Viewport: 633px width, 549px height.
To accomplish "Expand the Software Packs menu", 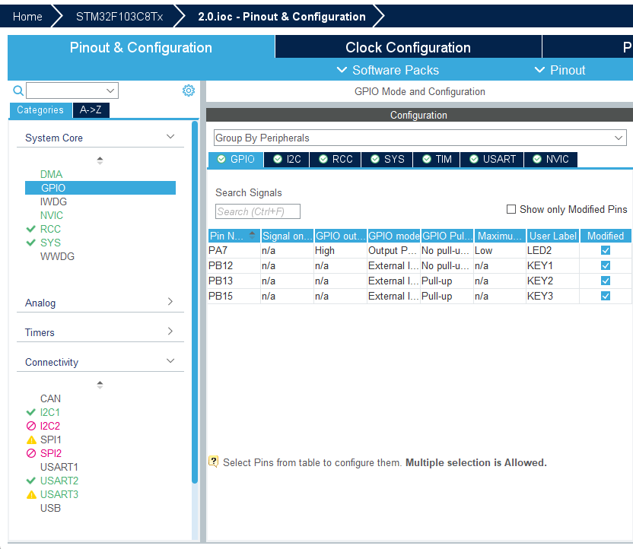I will click(x=387, y=70).
